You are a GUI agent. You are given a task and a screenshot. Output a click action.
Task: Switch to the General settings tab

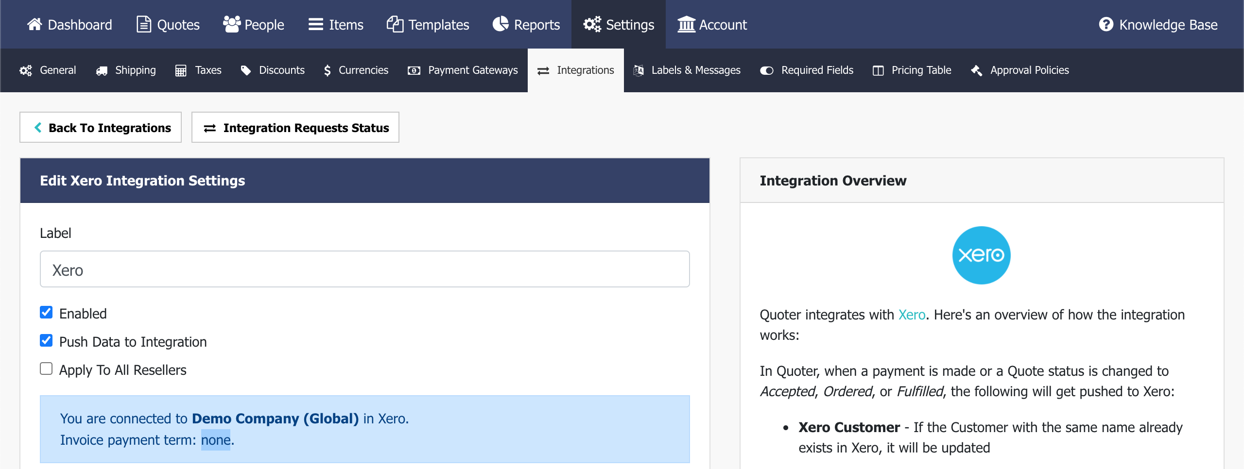click(x=48, y=70)
